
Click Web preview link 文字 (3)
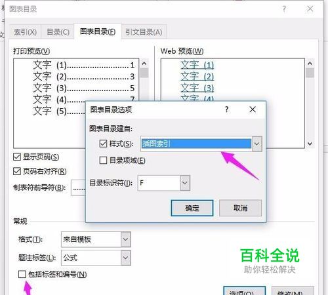click(x=197, y=88)
